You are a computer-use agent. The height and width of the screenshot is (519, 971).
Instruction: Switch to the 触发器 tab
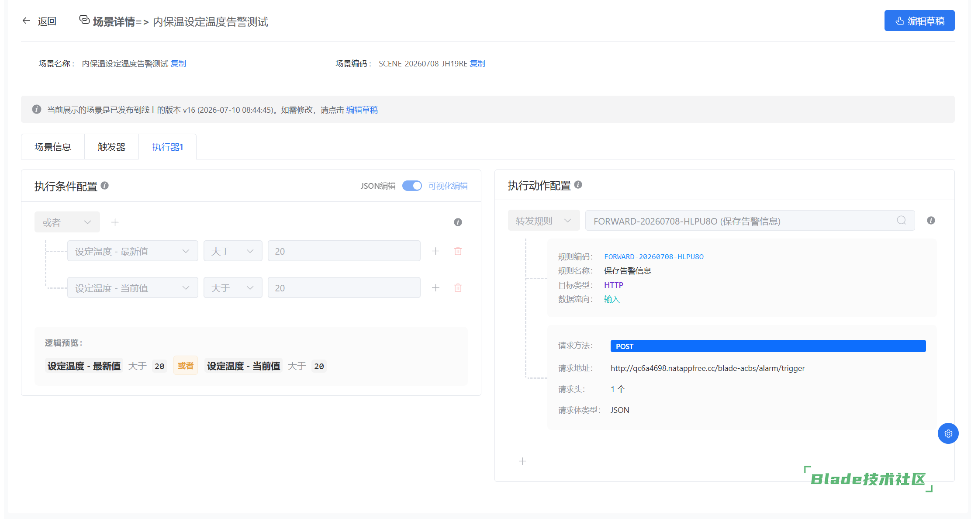[x=111, y=147]
